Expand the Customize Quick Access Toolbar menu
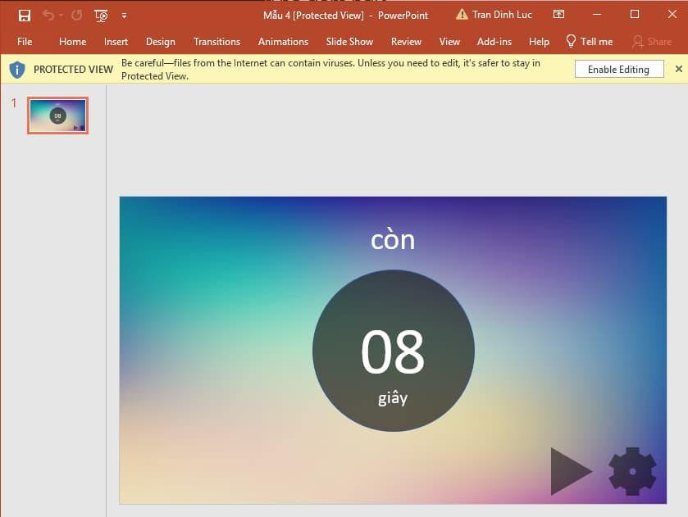 pyautogui.click(x=125, y=14)
